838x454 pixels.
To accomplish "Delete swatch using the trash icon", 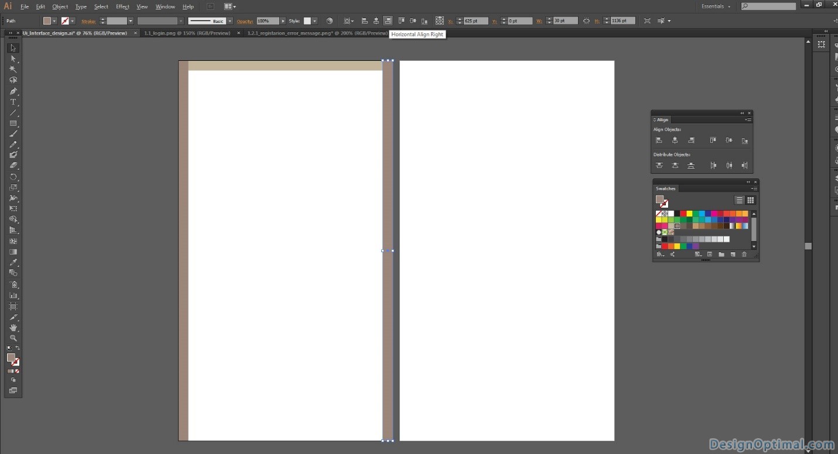I will pyautogui.click(x=744, y=254).
